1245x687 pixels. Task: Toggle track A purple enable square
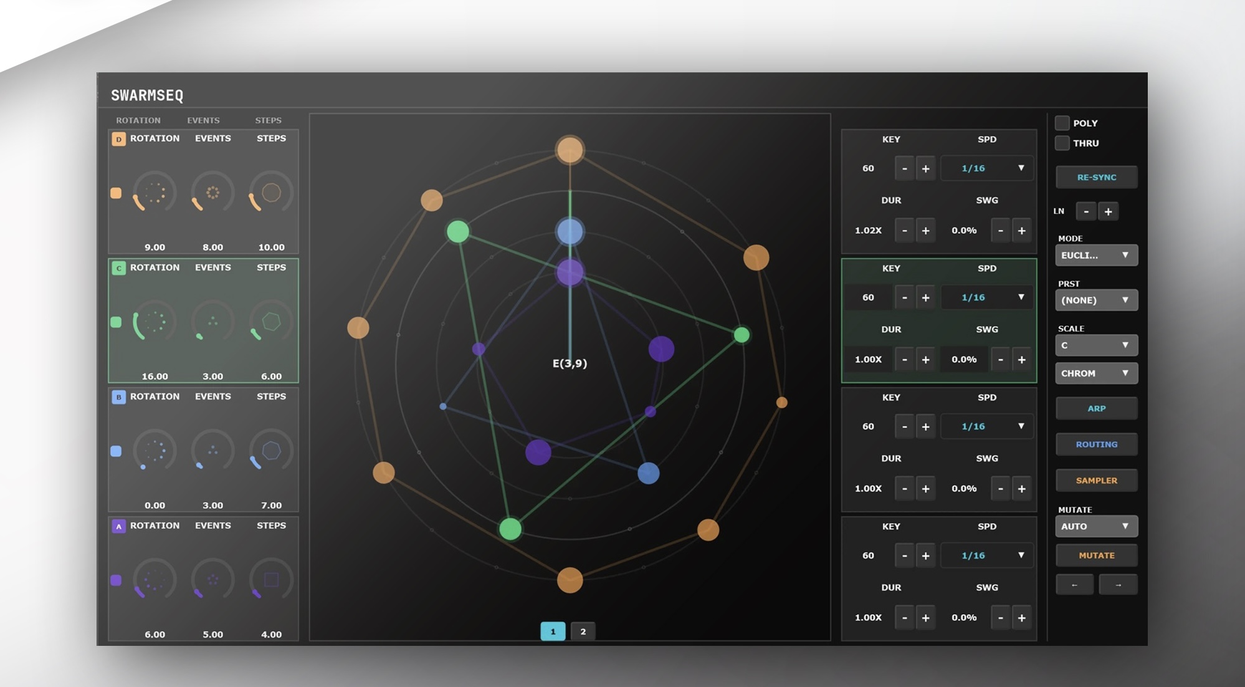116,580
